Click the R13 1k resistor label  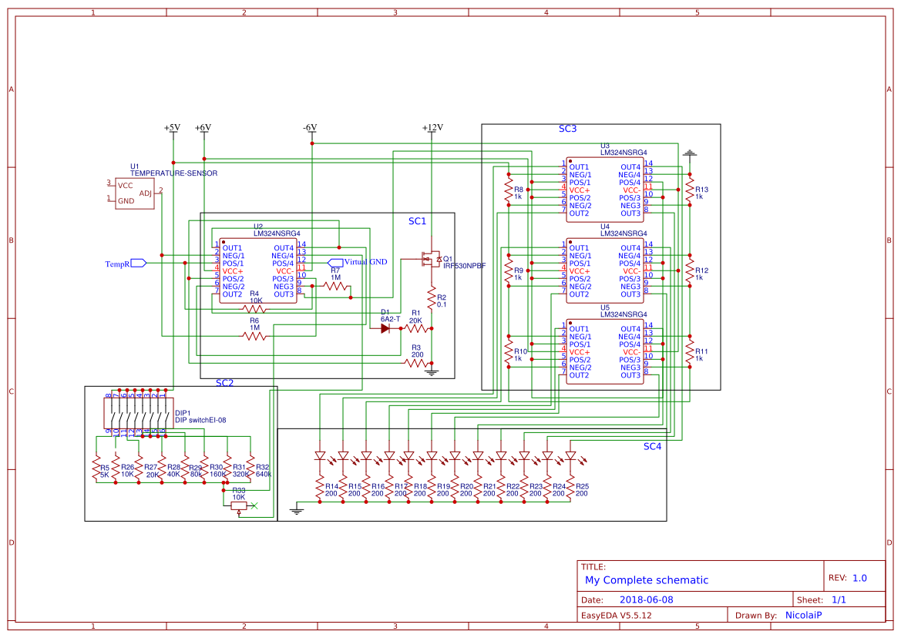point(701,193)
